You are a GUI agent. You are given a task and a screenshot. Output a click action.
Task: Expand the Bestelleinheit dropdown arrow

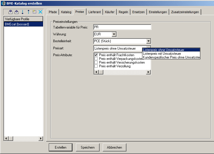pyautogui.click(x=148, y=41)
